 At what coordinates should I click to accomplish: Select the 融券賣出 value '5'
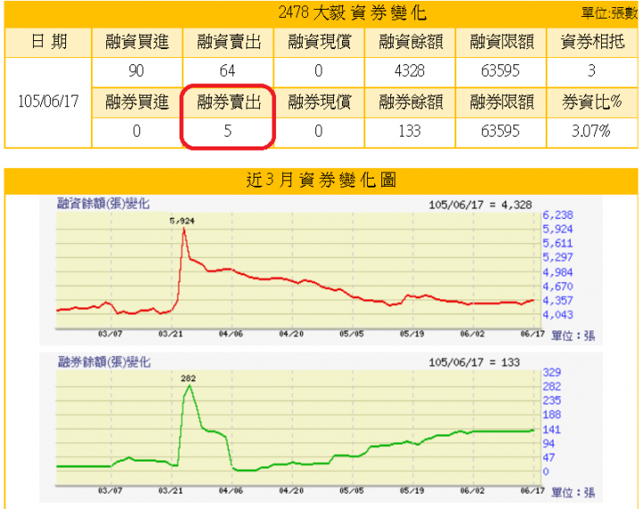[228, 131]
